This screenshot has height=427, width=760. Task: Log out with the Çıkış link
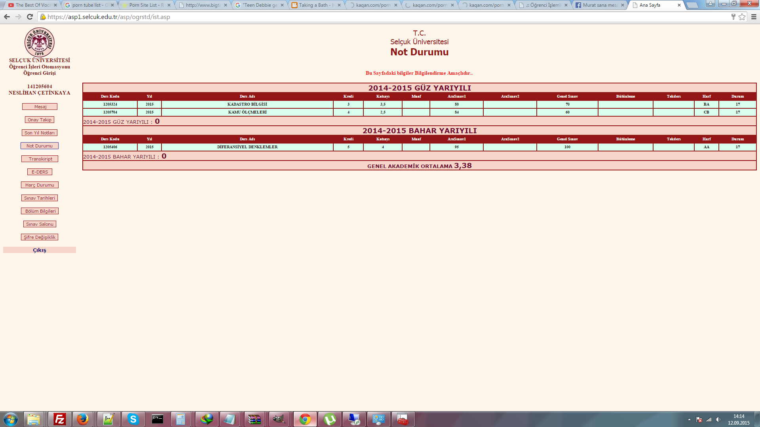(x=40, y=250)
